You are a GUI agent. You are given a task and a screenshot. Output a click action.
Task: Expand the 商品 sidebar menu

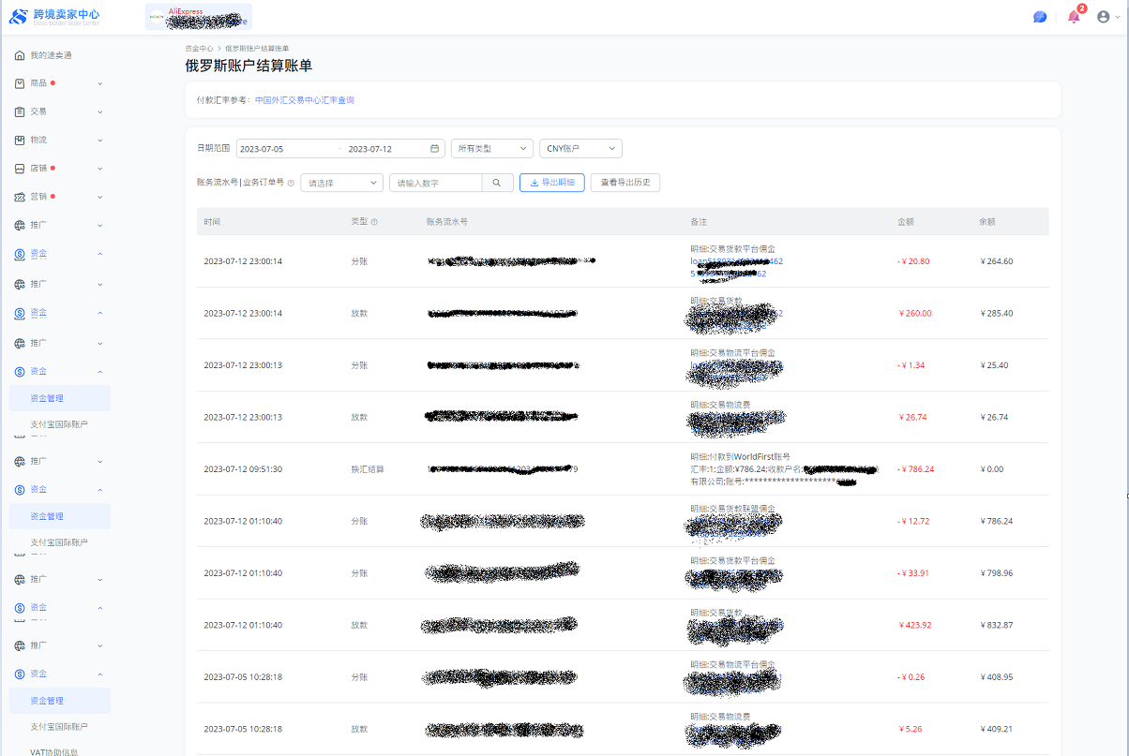(x=58, y=83)
